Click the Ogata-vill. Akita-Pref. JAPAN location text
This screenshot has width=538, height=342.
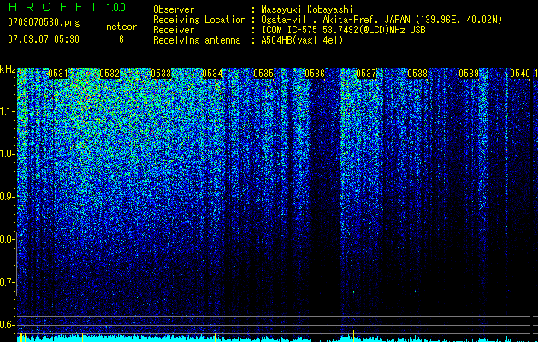(x=381, y=20)
